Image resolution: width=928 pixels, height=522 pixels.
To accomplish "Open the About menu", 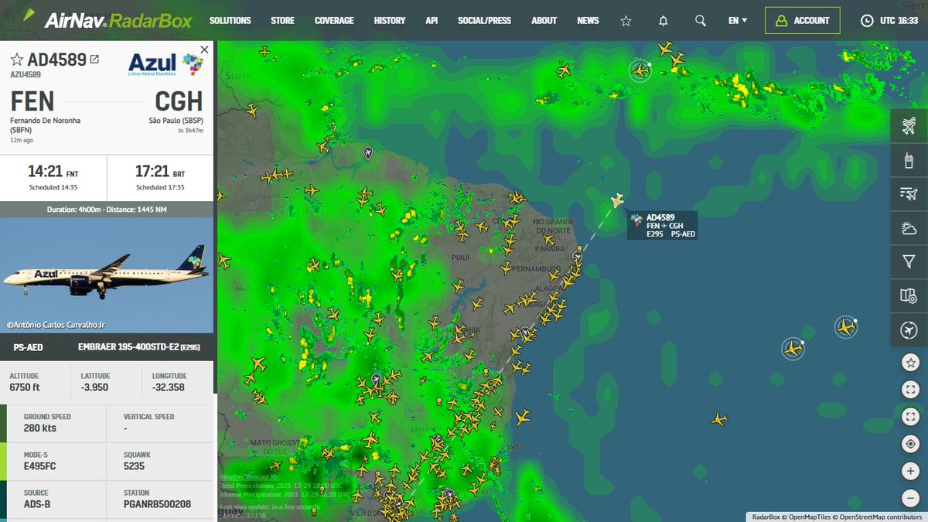I will [544, 21].
